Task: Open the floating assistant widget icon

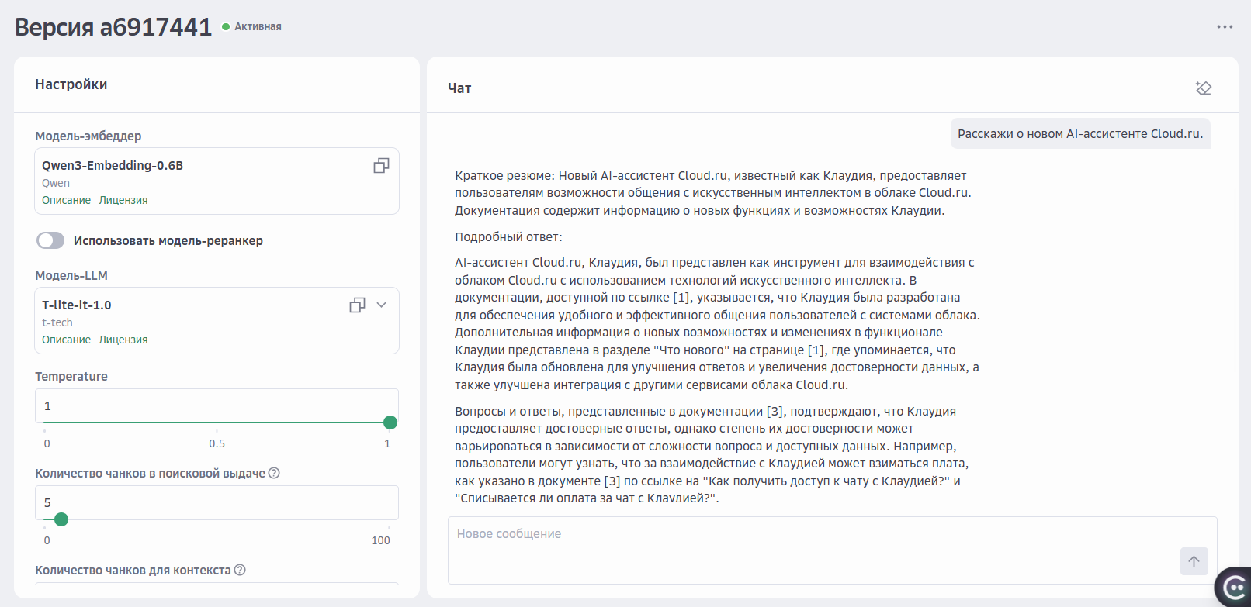Action: coord(1233,588)
